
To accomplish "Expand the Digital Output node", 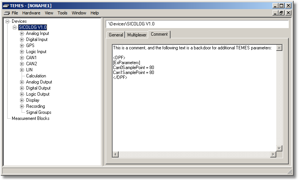I will [x=22, y=88].
